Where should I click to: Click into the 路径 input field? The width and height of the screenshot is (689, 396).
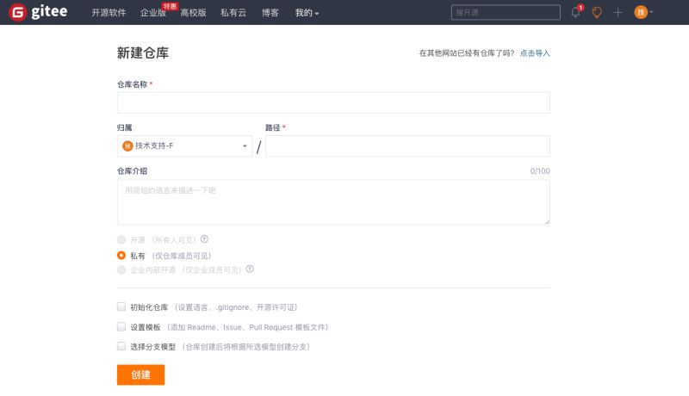click(407, 145)
